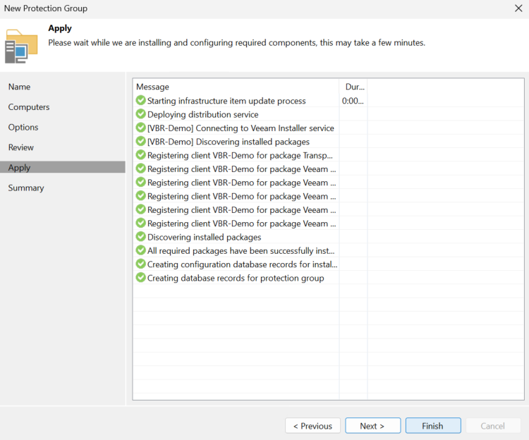This screenshot has height=440, width=529.
Task: Close the New Protection Group dialog
Action: 518,8
